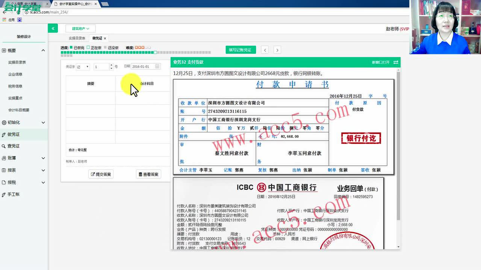Viewport: 481px width, 270px height.
Task: Open 税务信息 in the sidebar
Action: tap(15, 86)
